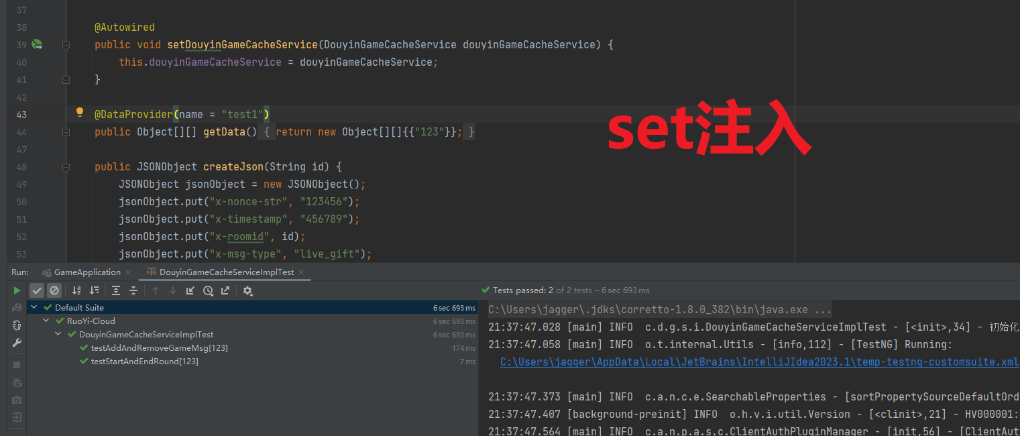Screen dimensions: 1020x436
Task: Click the exit arrow icon in Run sidebar
Action: (x=17, y=417)
